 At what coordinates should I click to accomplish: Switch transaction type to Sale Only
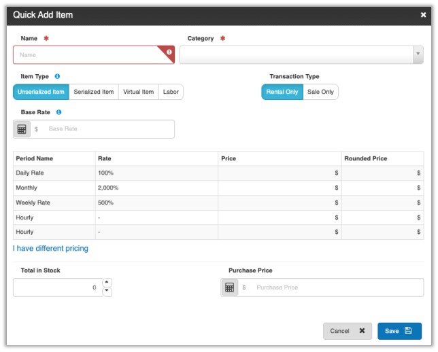click(x=320, y=92)
